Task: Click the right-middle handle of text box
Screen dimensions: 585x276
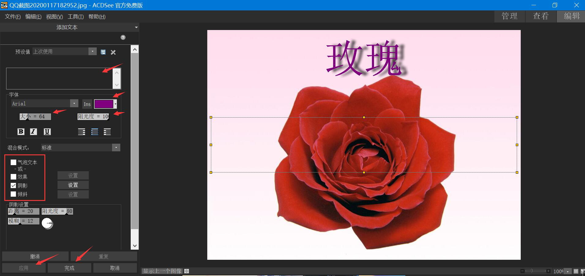Action: point(517,145)
